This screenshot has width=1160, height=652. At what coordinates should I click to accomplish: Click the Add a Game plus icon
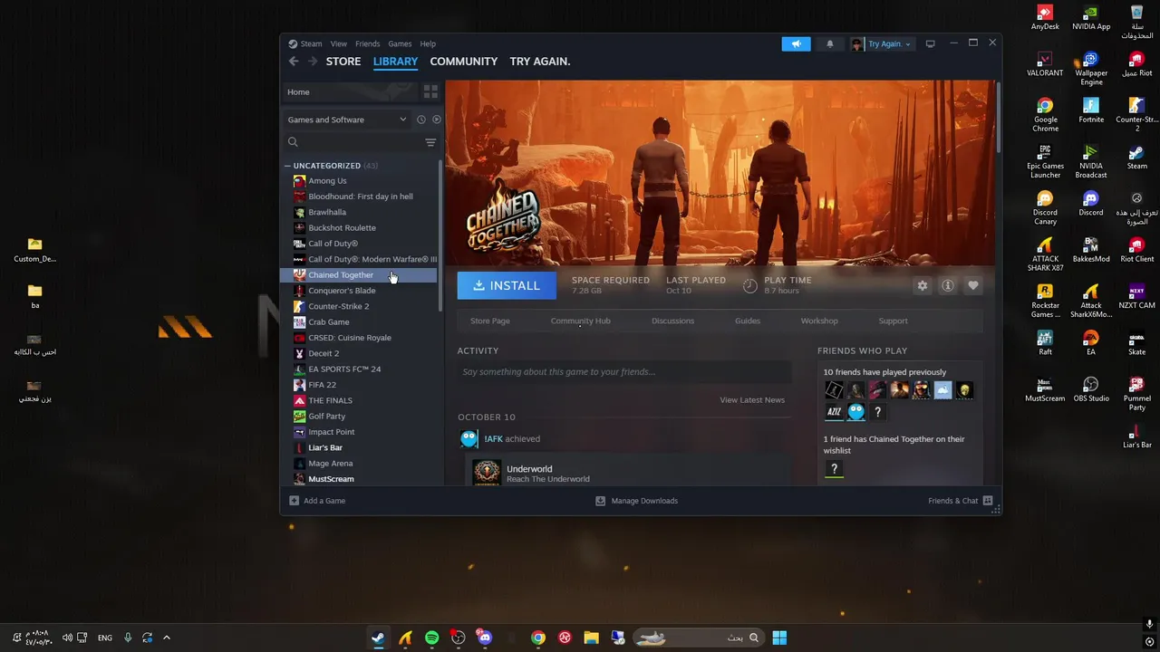tap(294, 501)
